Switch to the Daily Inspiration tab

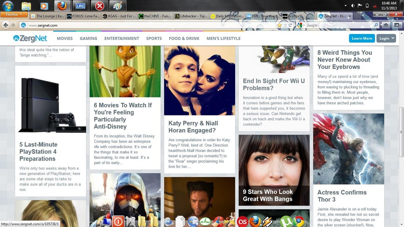click(x=227, y=16)
